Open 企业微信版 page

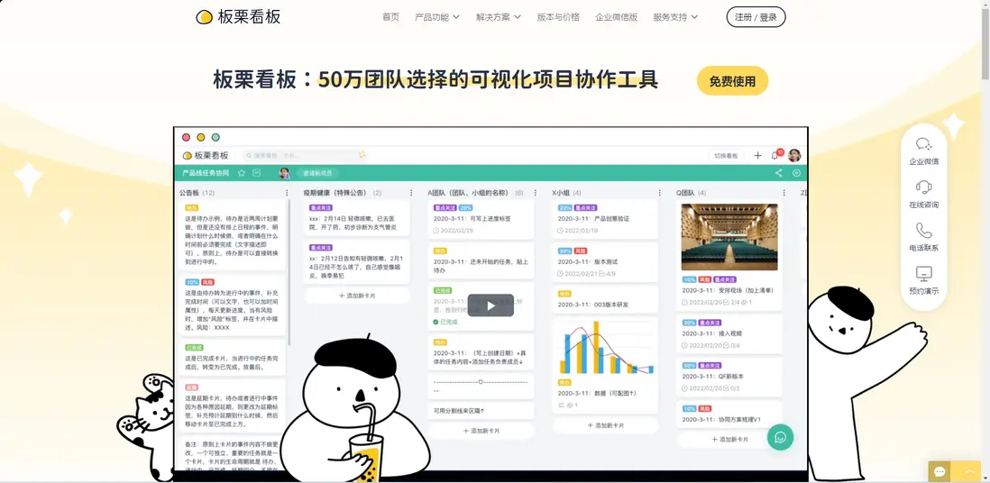click(616, 17)
